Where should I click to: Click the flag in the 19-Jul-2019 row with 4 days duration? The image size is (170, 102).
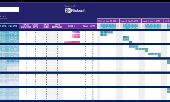(x=86, y=54)
